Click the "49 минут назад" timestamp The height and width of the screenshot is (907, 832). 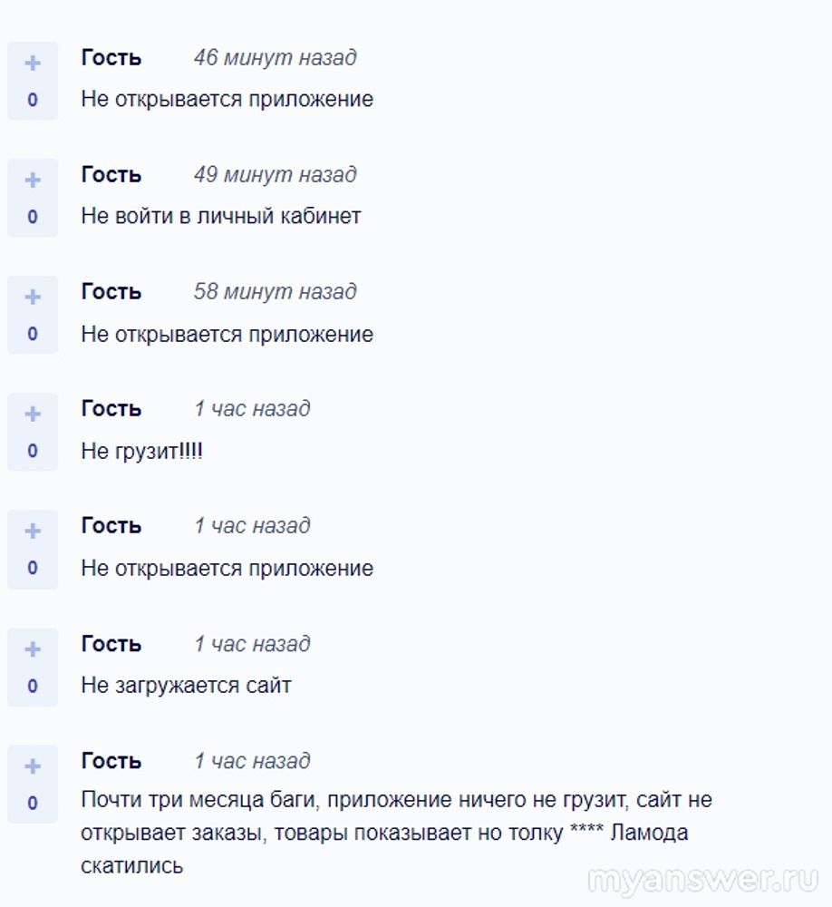coord(275,175)
